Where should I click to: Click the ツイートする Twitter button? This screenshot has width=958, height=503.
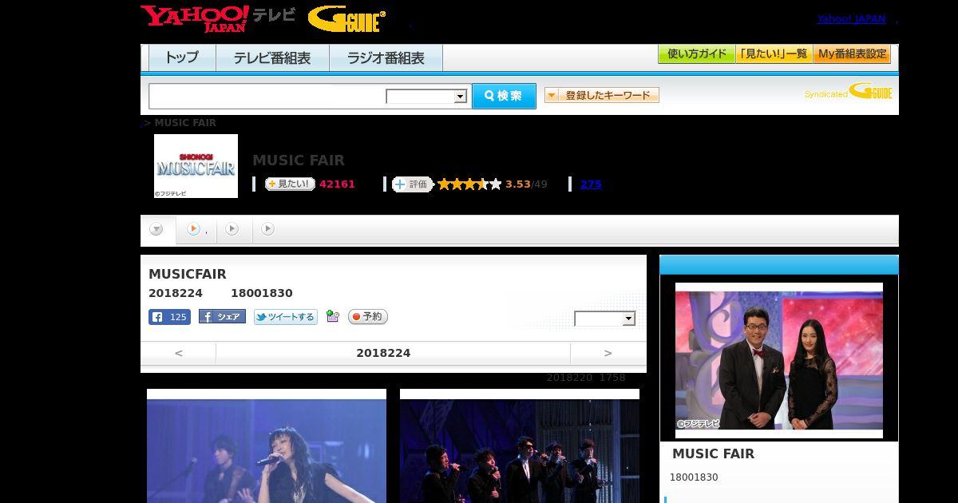[x=285, y=317]
